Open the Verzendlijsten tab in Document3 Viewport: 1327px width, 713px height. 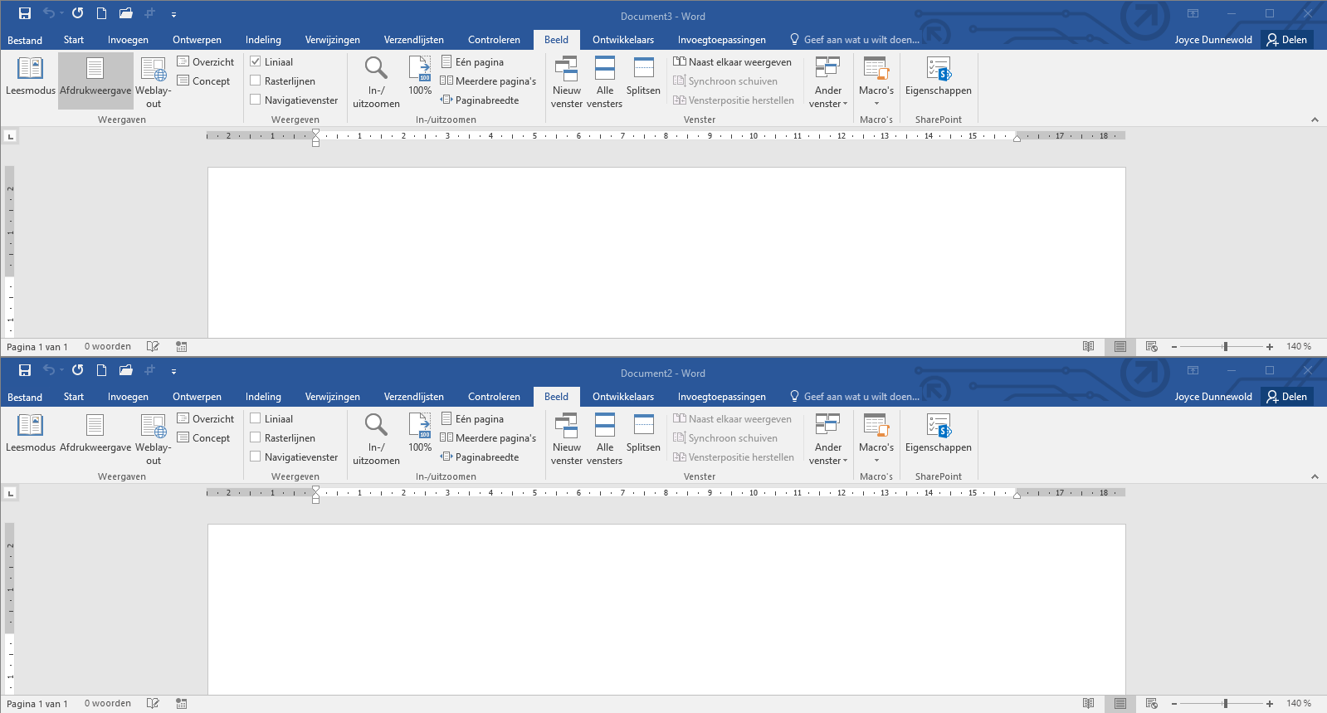pos(413,40)
